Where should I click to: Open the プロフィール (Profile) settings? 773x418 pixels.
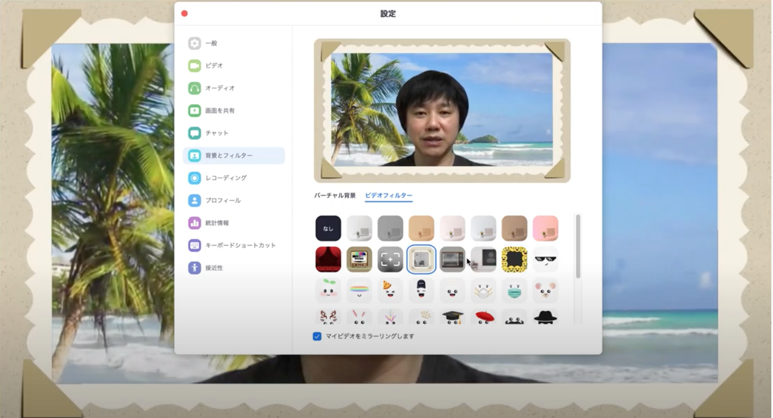(233, 201)
